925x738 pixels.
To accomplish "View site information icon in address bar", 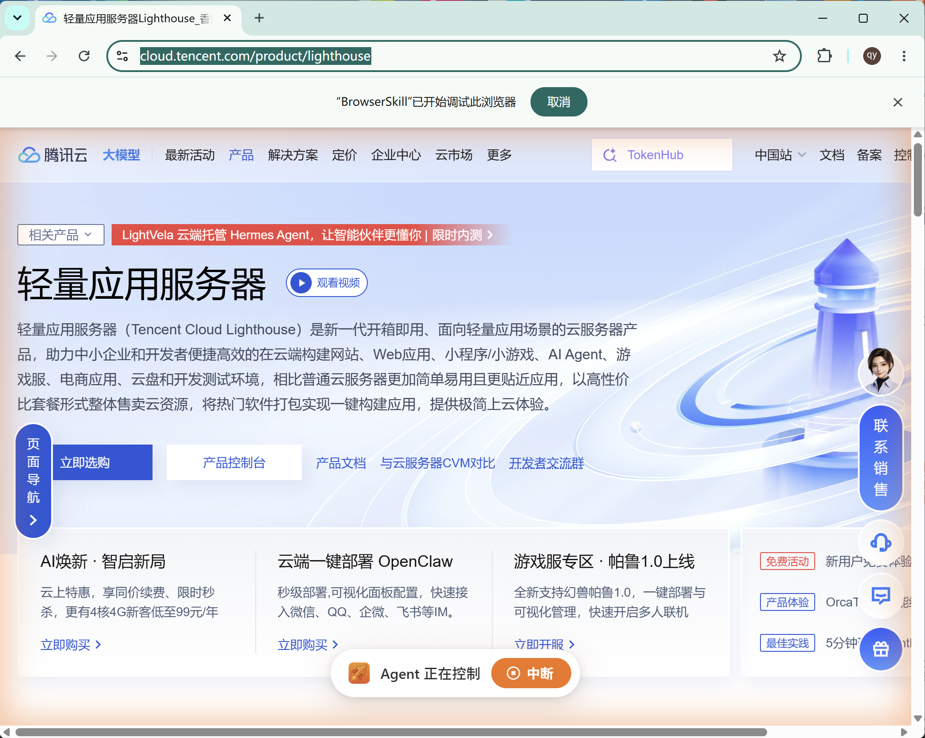I will [122, 56].
